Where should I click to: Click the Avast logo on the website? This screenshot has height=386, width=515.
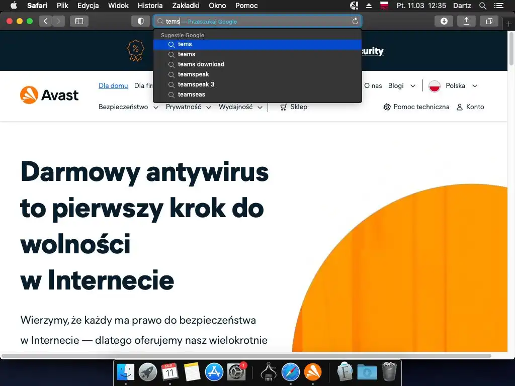pos(49,95)
